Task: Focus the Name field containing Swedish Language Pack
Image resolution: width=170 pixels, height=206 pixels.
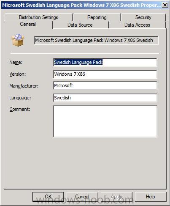Action: click(x=105, y=62)
